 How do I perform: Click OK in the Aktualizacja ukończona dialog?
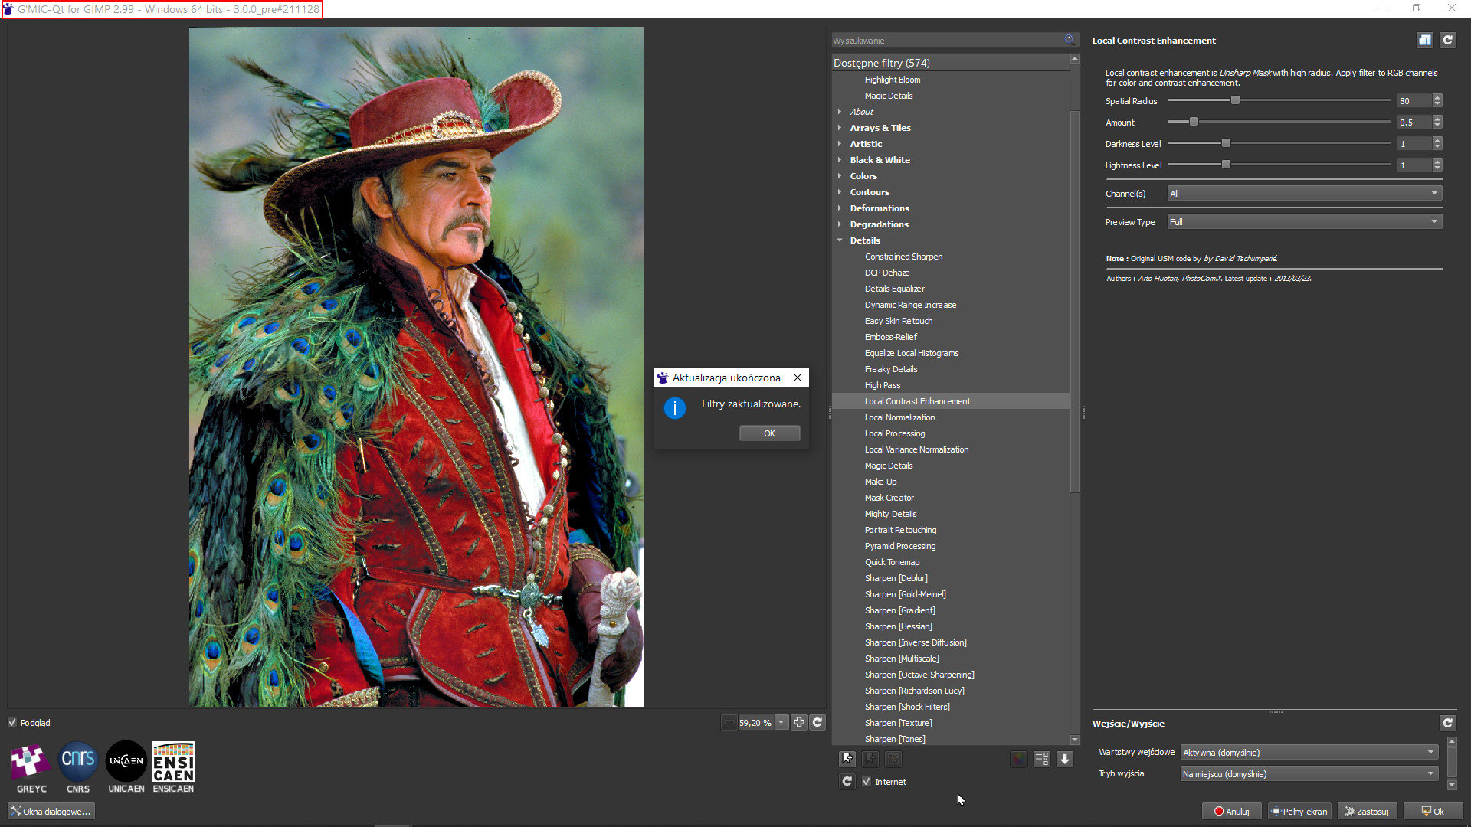[769, 433]
